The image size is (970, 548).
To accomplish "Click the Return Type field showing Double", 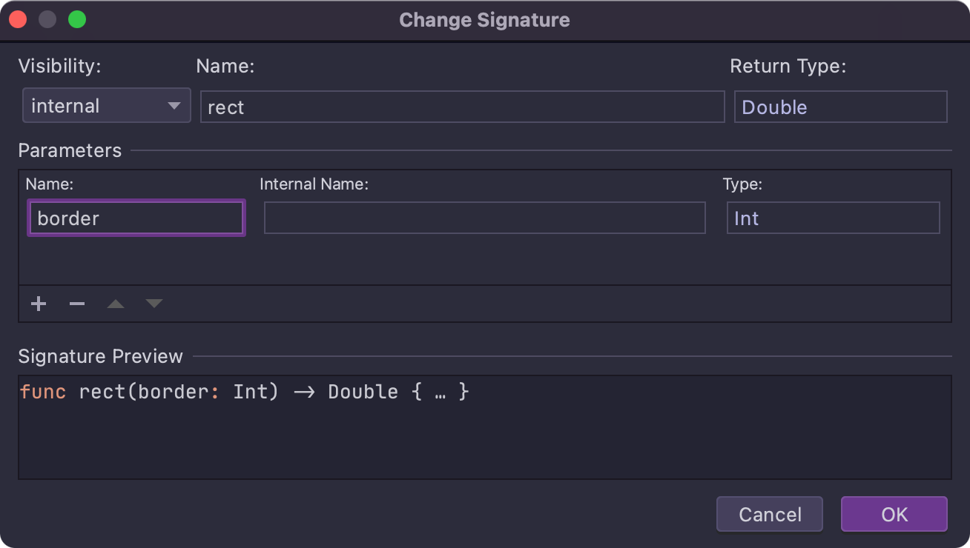I will [840, 106].
